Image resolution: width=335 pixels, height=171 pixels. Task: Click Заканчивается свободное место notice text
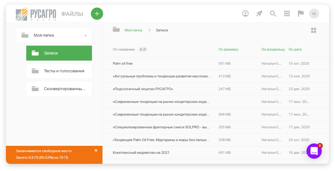pos(44,151)
